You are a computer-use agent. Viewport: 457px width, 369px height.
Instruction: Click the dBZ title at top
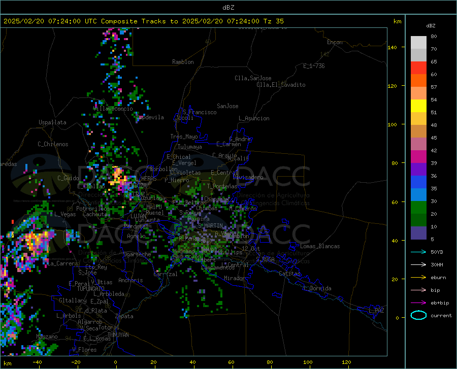[x=228, y=8]
